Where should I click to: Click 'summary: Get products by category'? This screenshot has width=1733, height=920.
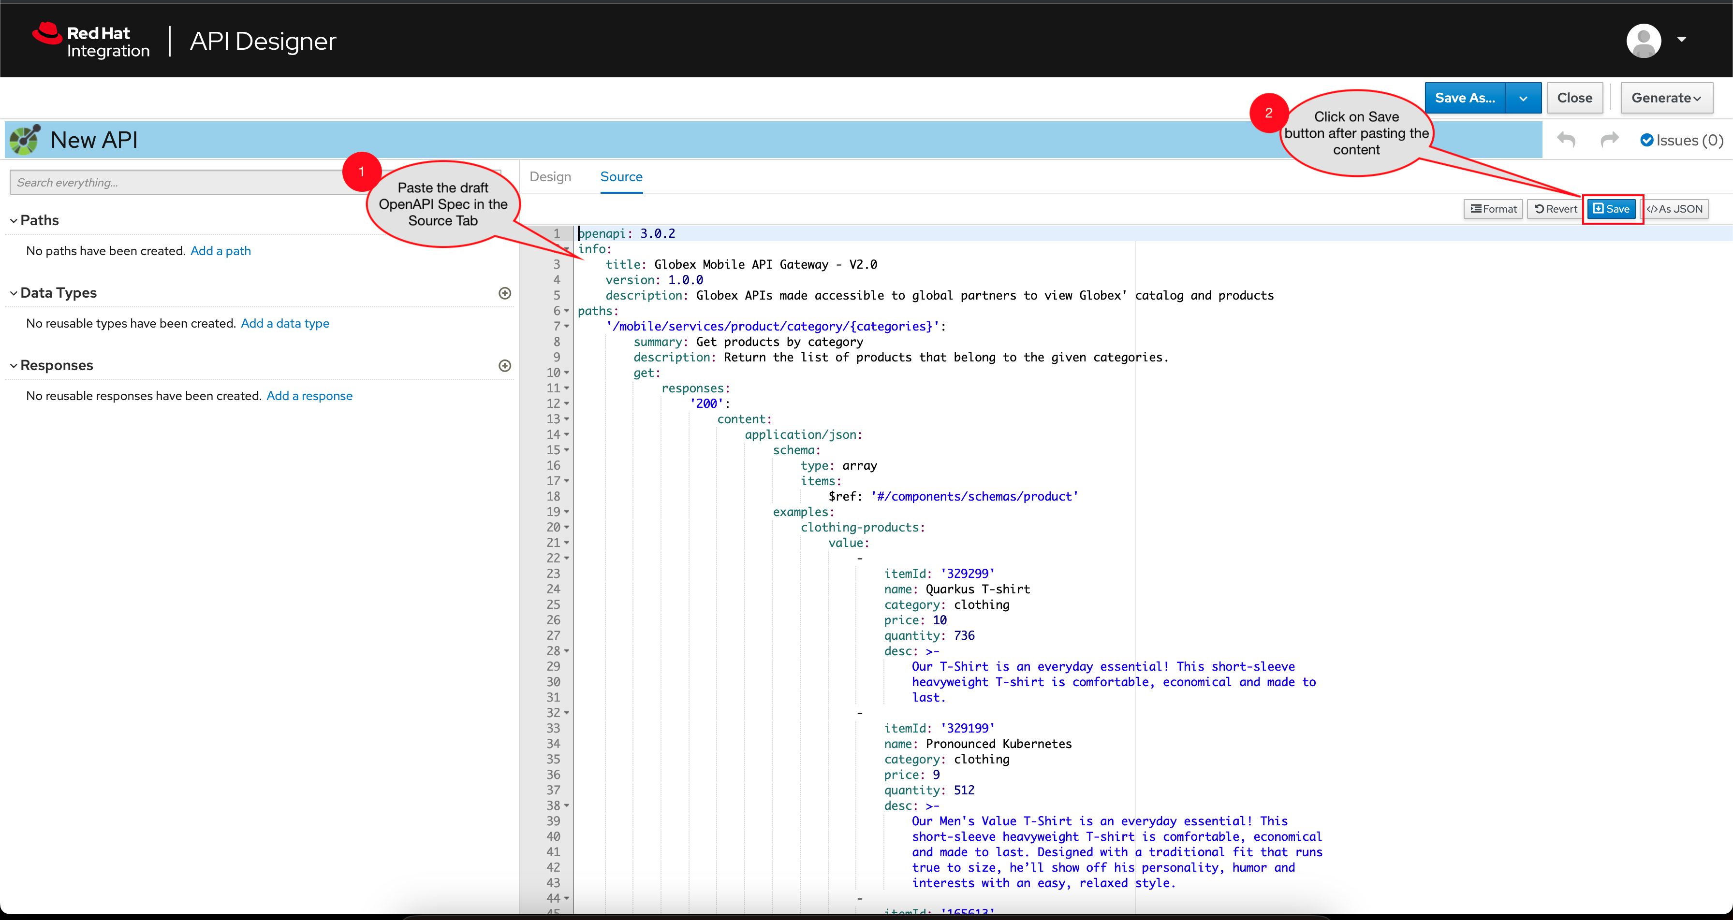(x=748, y=342)
